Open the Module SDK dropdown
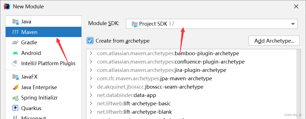Screen dimensions: 306x119 pos(212,24)
